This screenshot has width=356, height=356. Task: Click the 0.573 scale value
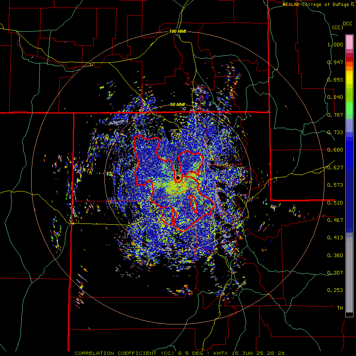tap(335, 185)
